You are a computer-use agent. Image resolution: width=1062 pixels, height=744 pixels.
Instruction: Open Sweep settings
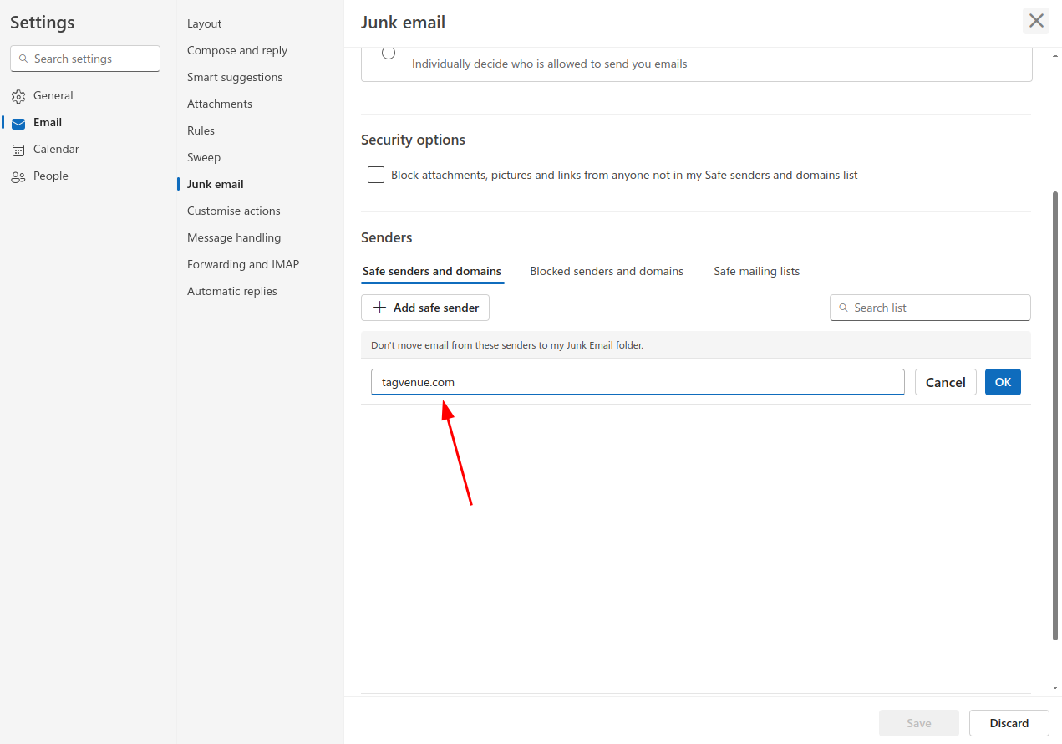click(204, 157)
